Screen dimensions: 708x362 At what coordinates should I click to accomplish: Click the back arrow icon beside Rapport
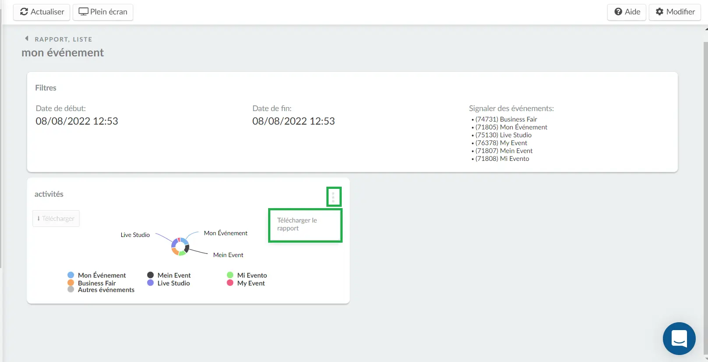point(27,38)
